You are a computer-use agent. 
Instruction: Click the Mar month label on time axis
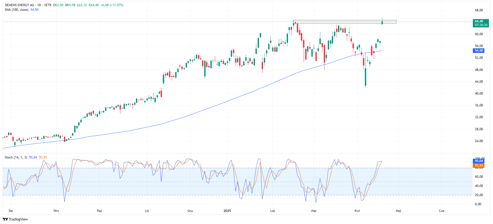point(314,211)
